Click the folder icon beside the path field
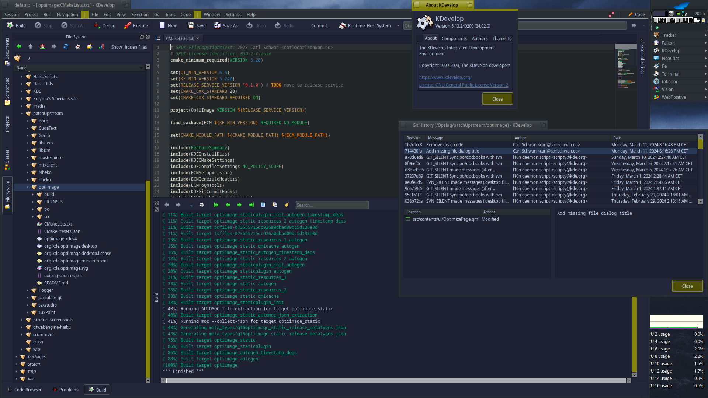The height and width of the screenshot is (398, 708). click(x=17, y=58)
